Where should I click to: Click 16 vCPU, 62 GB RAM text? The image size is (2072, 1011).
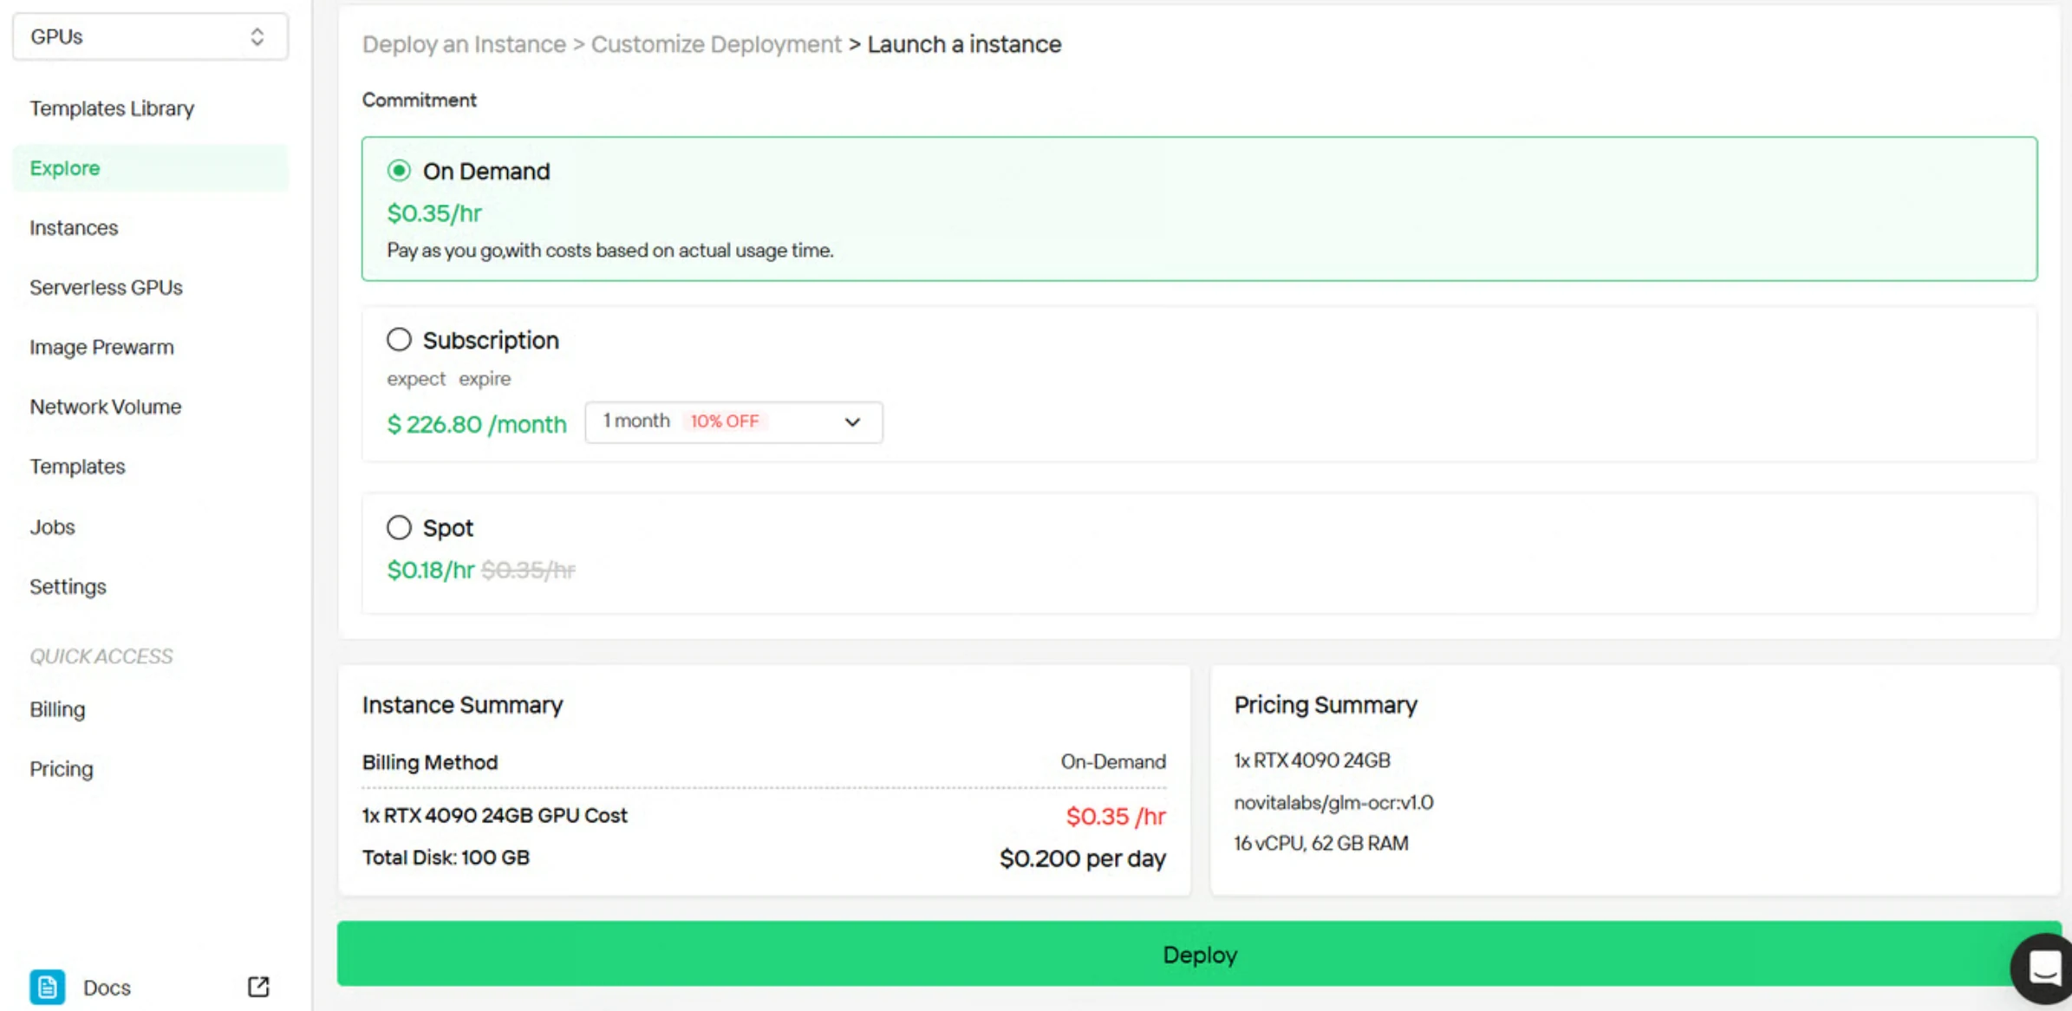[x=1321, y=843]
